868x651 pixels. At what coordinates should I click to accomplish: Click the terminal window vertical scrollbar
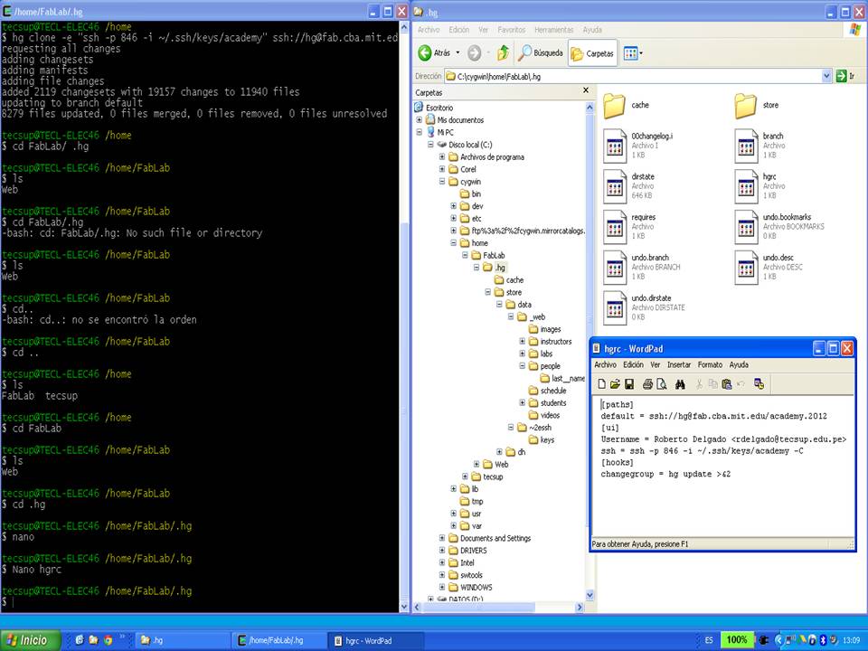coord(404,316)
